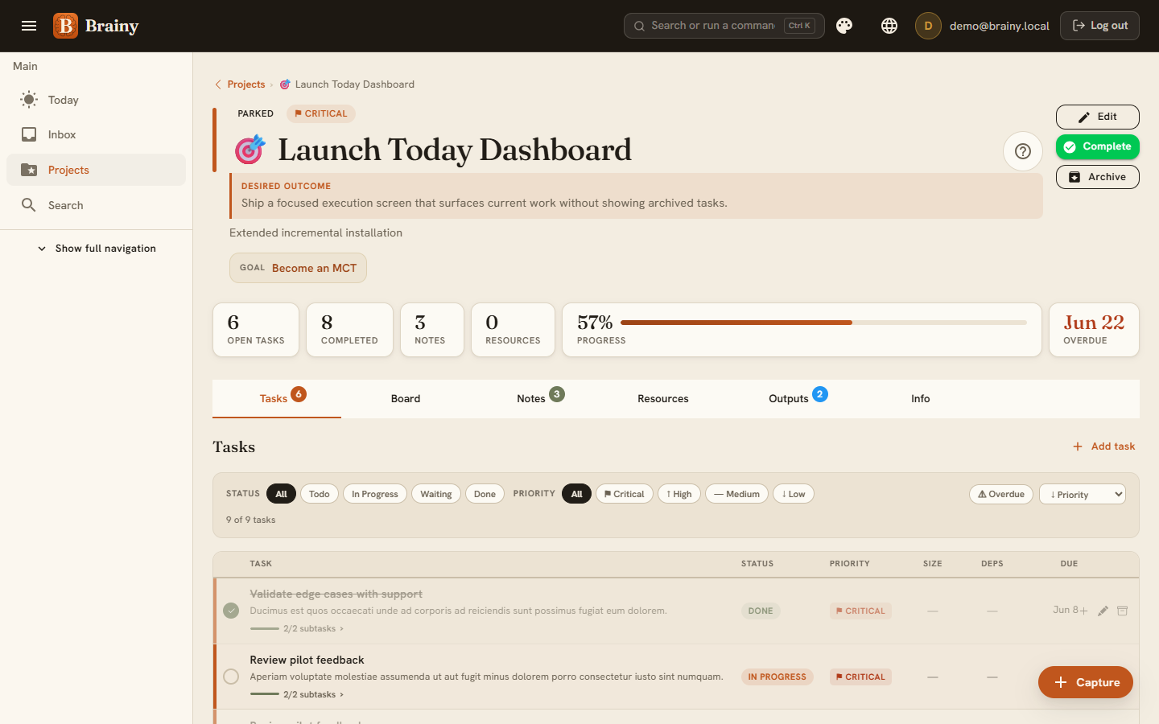Click the Launch Today Dashboard target emoji

pyautogui.click(x=250, y=150)
